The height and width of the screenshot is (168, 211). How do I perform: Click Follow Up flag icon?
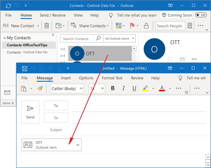[x=132, y=26]
